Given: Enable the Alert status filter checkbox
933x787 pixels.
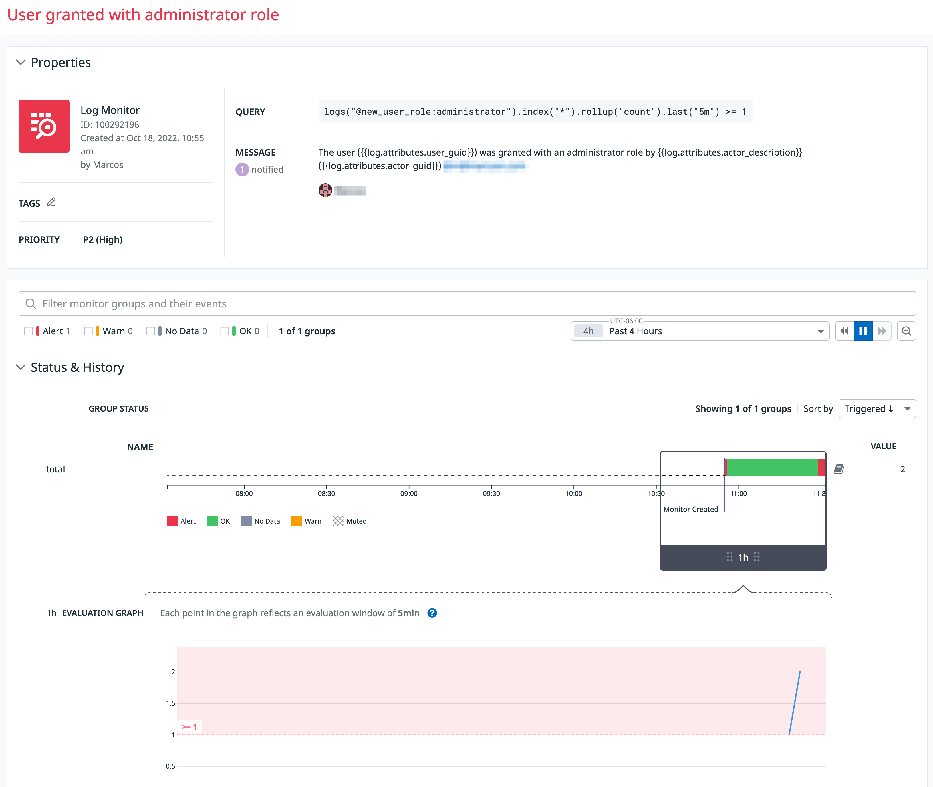Looking at the screenshot, I should pyautogui.click(x=29, y=331).
